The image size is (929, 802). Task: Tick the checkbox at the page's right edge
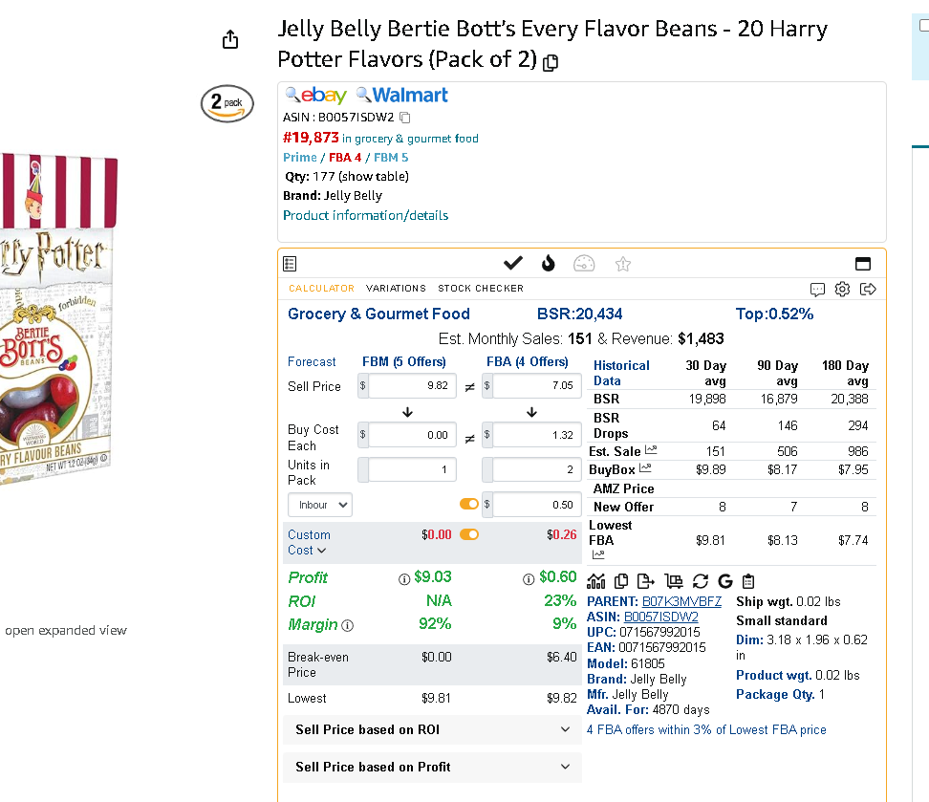coord(924,26)
